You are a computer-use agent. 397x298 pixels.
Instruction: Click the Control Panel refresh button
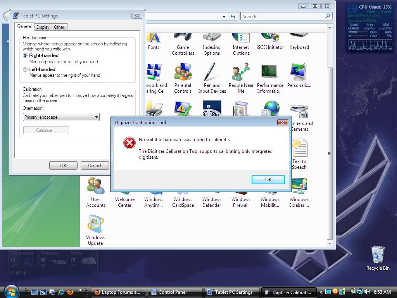(x=233, y=16)
